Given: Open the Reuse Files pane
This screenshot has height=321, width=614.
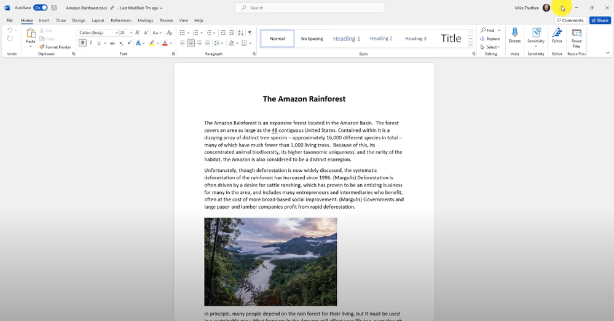Looking at the screenshot, I should click(577, 37).
